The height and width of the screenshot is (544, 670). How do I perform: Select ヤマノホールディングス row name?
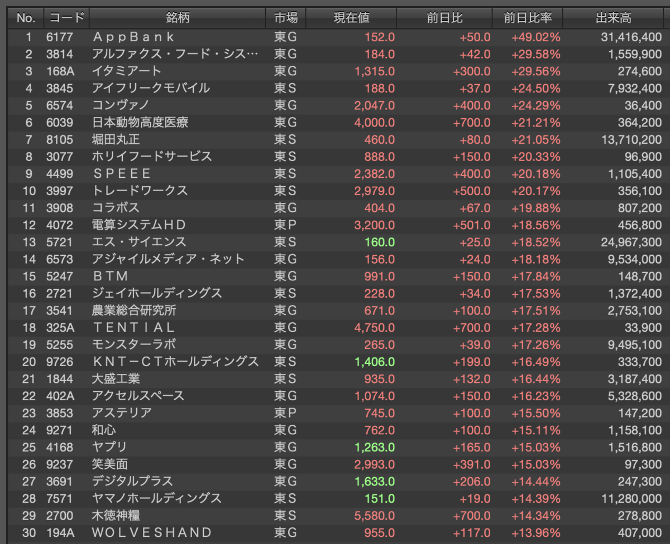click(x=157, y=498)
